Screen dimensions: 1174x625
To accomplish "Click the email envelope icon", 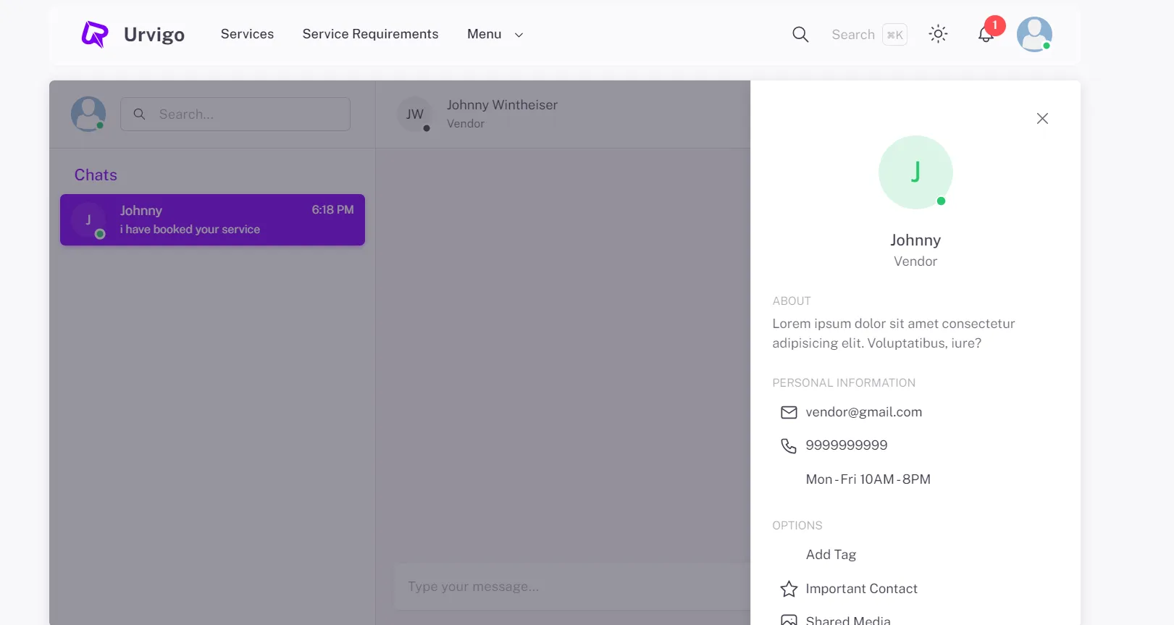I will click(789, 413).
